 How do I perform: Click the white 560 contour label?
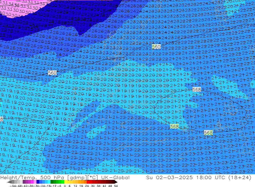tap(52, 73)
